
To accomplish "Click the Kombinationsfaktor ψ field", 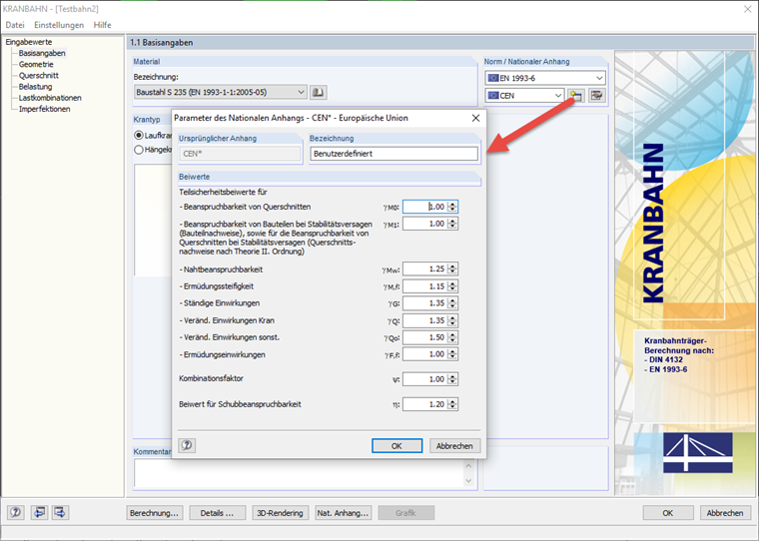I will (x=425, y=379).
